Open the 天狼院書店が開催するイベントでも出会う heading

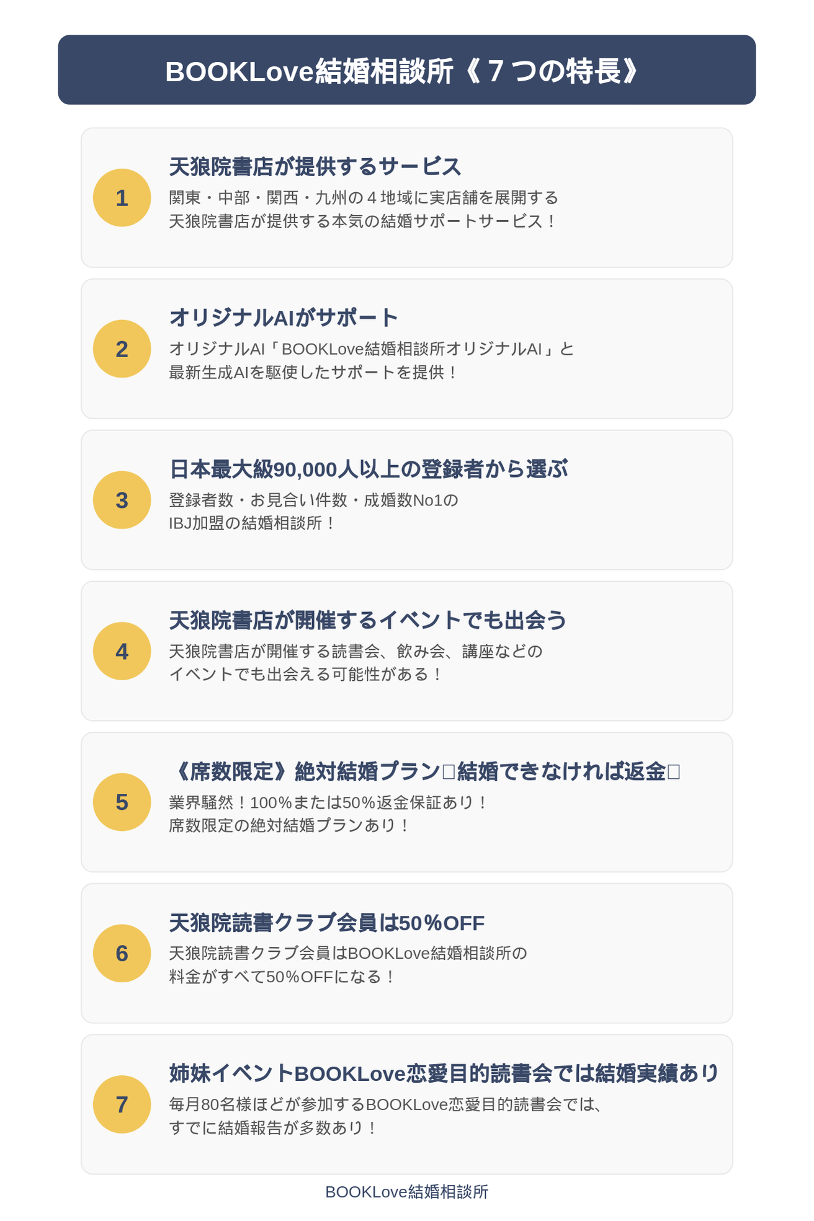(368, 620)
